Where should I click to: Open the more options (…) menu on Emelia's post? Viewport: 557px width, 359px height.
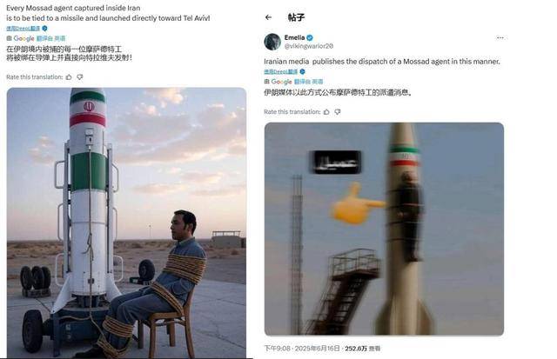[500, 38]
